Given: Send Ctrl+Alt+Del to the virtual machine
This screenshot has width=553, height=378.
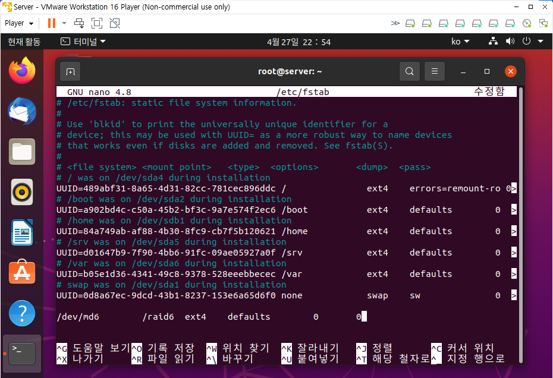Looking at the screenshot, I should point(79,23).
